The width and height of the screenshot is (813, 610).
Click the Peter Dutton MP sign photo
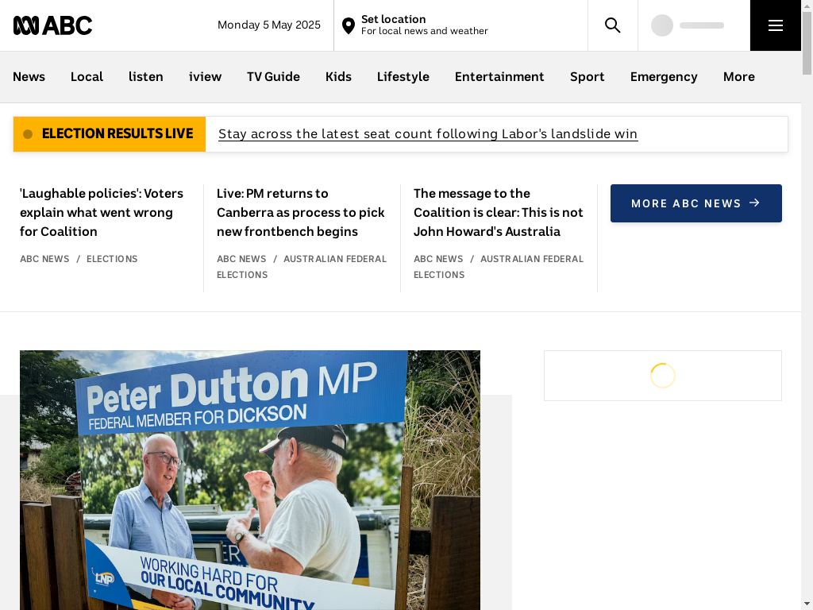tap(250, 480)
